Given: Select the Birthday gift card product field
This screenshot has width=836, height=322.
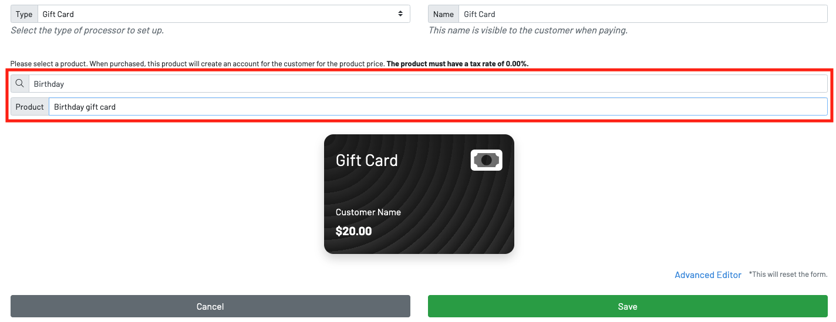Looking at the screenshot, I should pyautogui.click(x=437, y=107).
